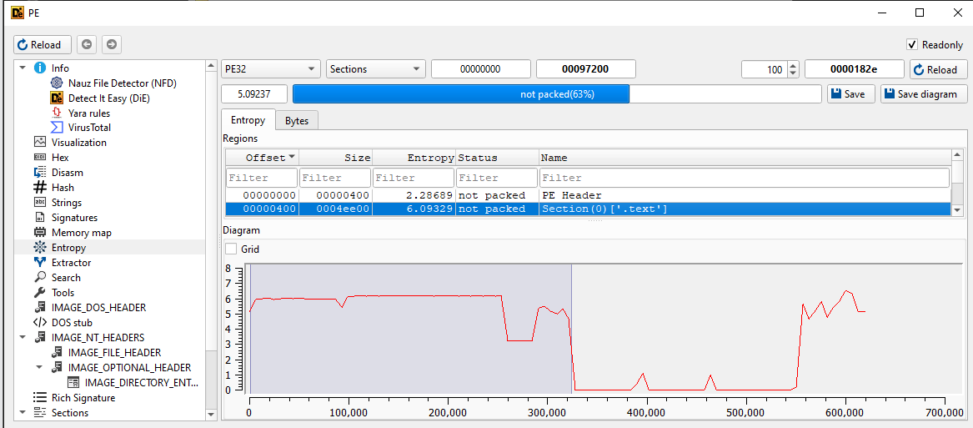Collapse the Info tree node
This screenshot has height=428, width=973.
(23, 68)
